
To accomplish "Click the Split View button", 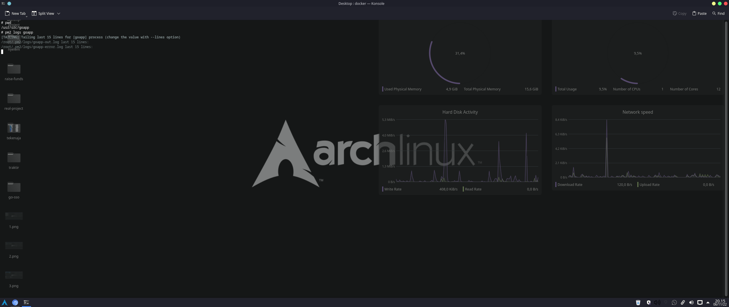I will pos(43,13).
